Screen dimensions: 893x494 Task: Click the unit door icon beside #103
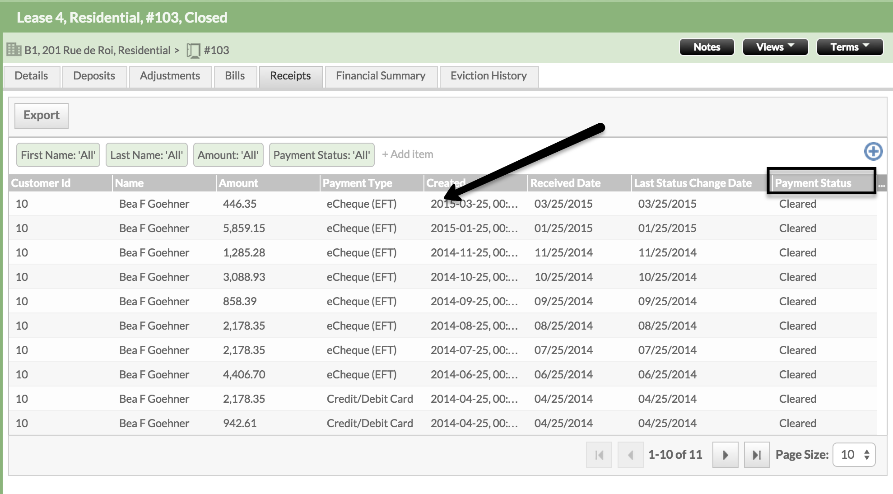click(193, 50)
